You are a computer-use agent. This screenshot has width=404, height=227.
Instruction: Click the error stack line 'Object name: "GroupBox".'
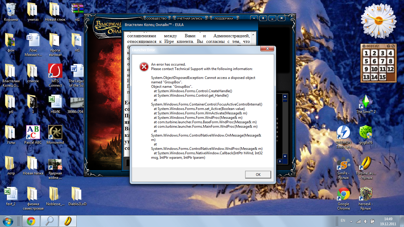[x=172, y=87]
